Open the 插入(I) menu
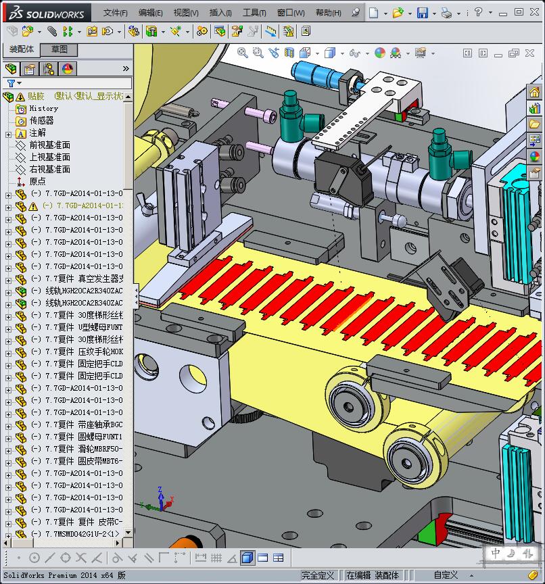Viewport: 545px width, 584px height. tap(220, 13)
